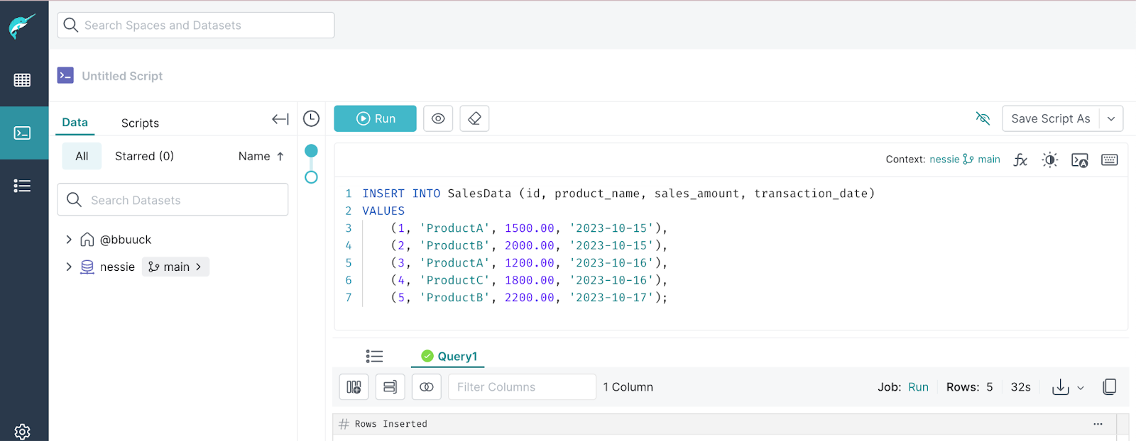Viewport: 1136px width, 441px height.
Task: Open the Datasets grid page in sidebar
Action: pyautogui.click(x=22, y=80)
